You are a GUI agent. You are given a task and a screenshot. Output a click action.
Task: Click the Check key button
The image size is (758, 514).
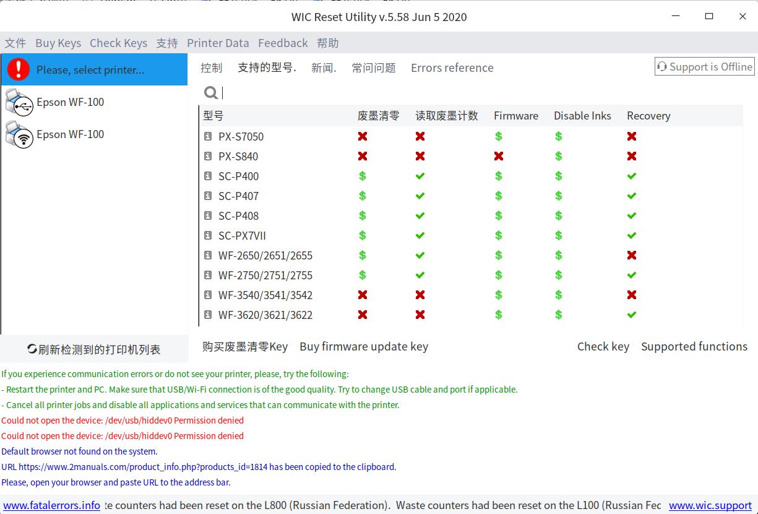[603, 346]
